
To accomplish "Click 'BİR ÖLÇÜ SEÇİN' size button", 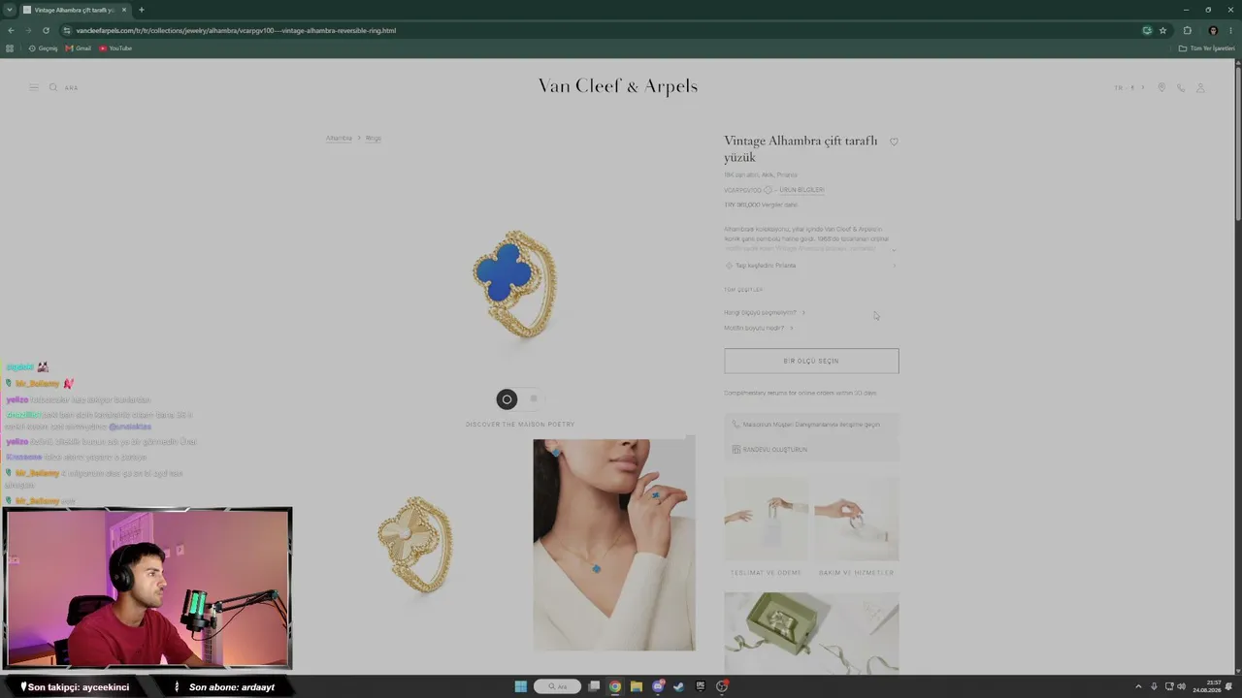I will (811, 361).
